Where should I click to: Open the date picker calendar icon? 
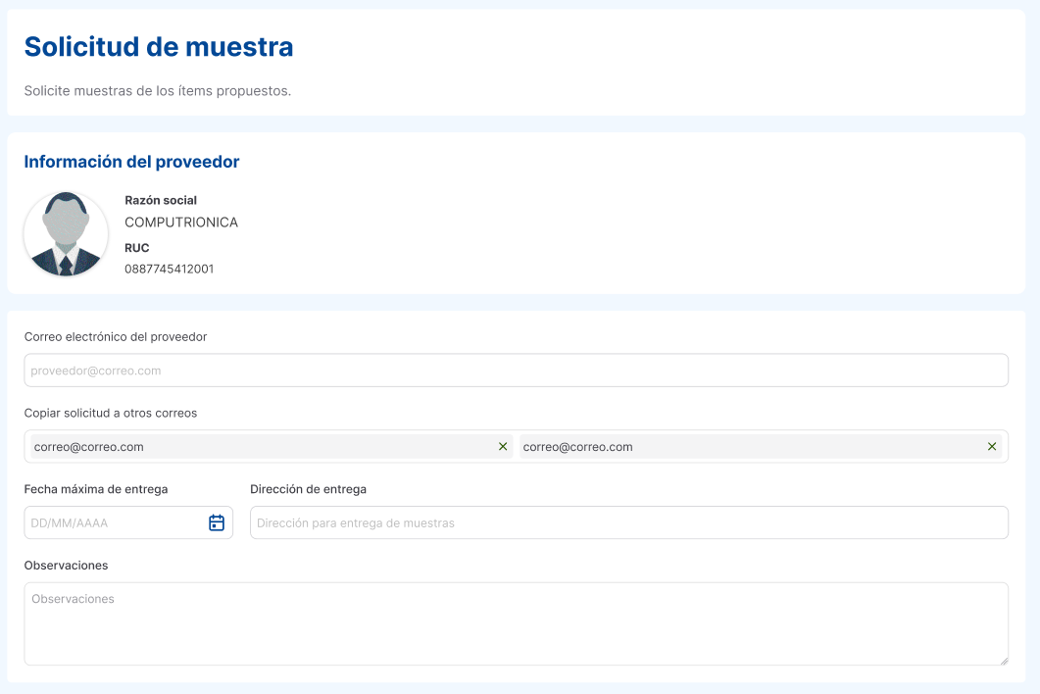(x=217, y=522)
